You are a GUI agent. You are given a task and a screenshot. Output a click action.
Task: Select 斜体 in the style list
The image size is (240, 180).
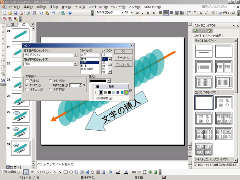pos(89,66)
